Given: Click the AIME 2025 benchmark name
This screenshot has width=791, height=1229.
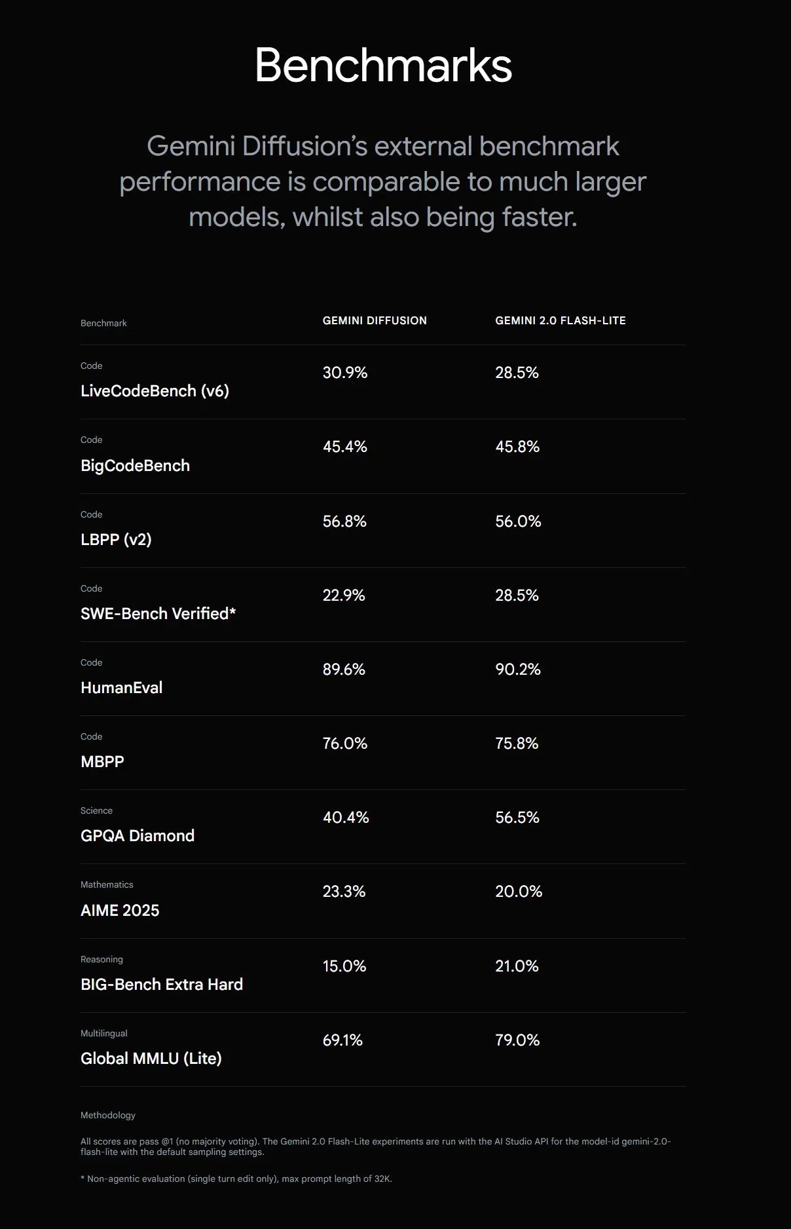Looking at the screenshot, I should pyautogui.click(x=120, y=911).
